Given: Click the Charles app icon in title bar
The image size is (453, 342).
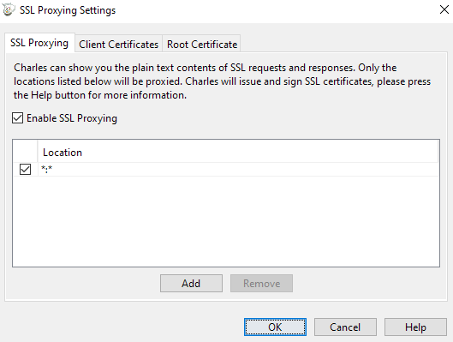Looking at the screenshot, I should pos(9,9).
